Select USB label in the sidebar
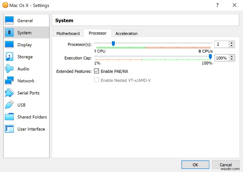243x172 pixels. 21,105
